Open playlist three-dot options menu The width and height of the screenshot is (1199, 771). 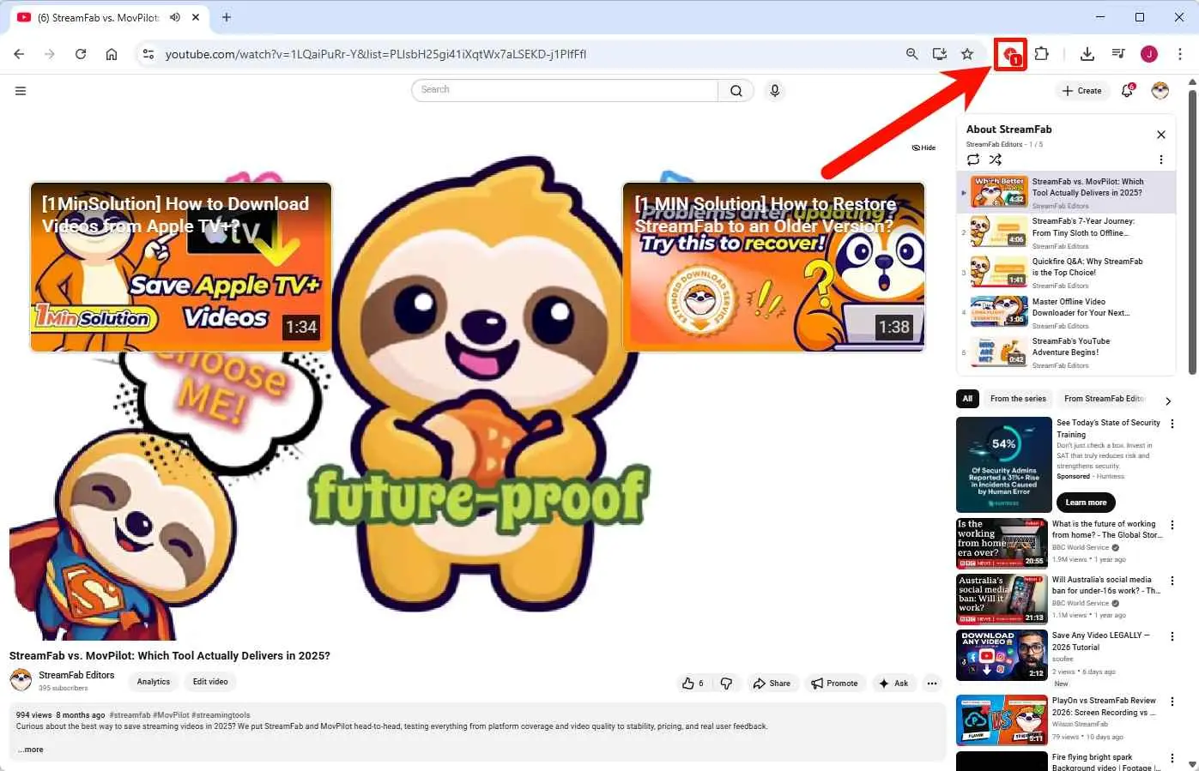point(1161,160)
